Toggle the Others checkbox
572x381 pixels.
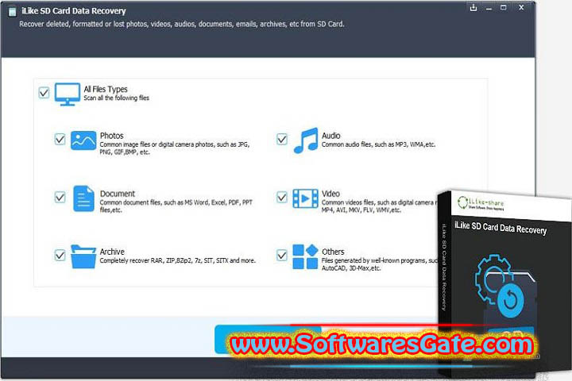tap(281, 255)
